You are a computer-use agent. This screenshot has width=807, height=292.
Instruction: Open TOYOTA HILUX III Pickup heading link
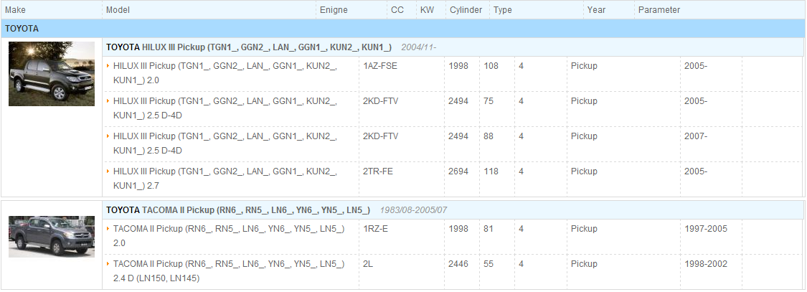coord(249,47)
